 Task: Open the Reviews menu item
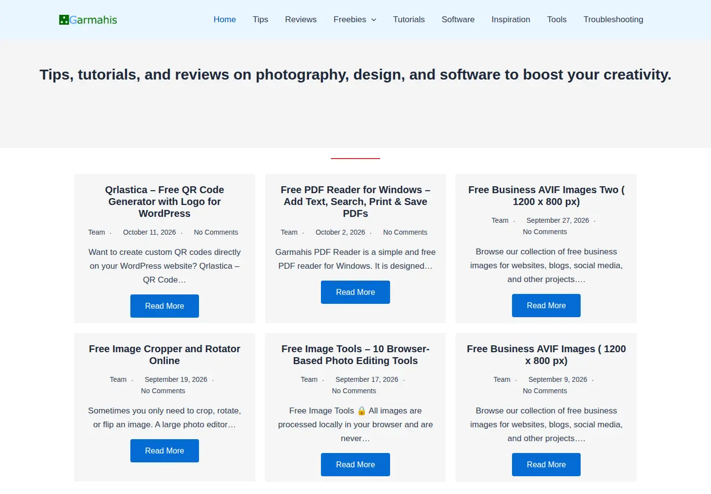coord(301,19)
